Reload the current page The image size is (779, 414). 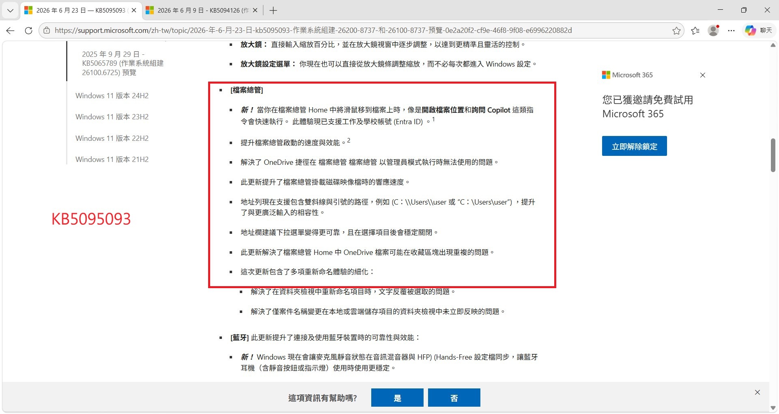28,30
